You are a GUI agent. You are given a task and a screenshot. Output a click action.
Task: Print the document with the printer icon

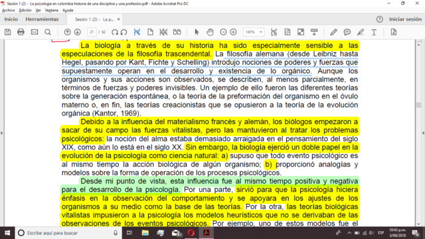point(21,32)
